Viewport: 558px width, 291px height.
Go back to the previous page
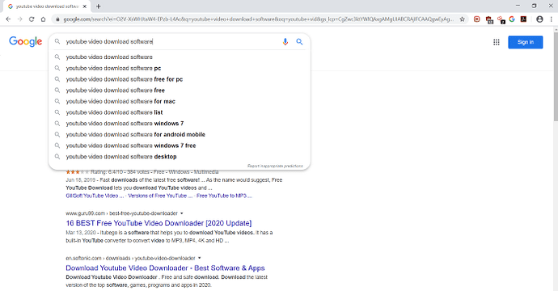[9, 19]
